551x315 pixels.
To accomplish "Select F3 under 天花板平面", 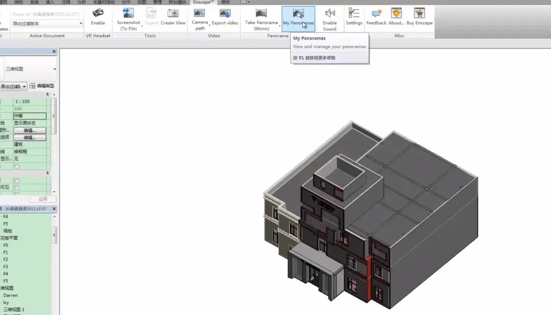I will (6, 267).
